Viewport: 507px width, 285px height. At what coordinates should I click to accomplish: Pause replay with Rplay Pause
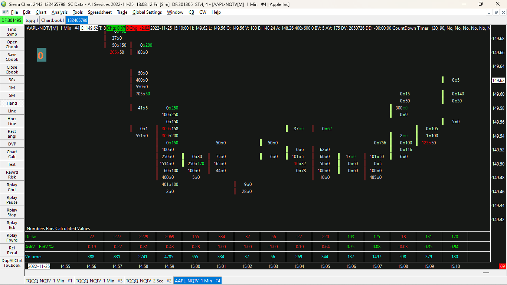click(12, 200)
